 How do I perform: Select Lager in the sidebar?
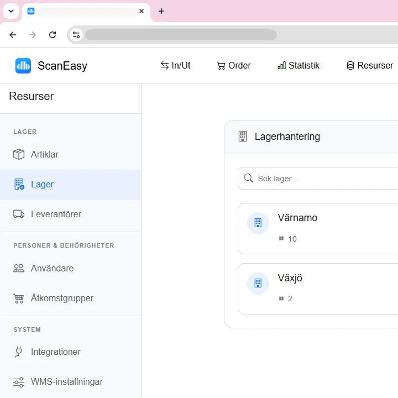pos(71,185)
